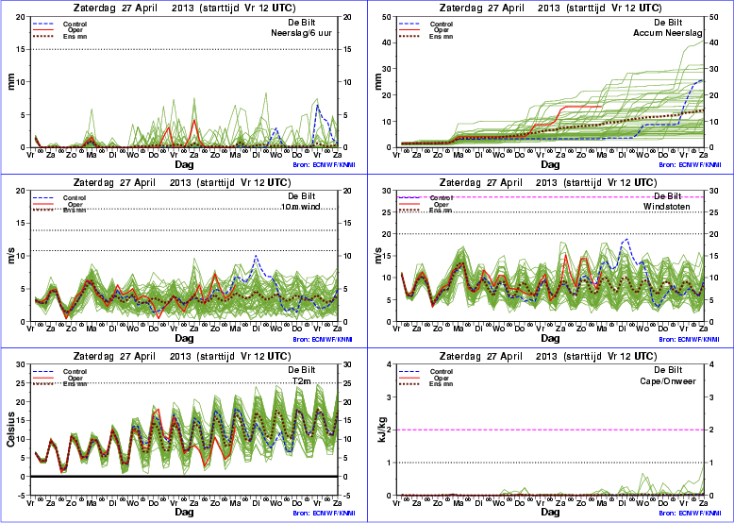The width and height of the screenshot is (734, 523).
Task: Click the blue dashed Control line sample in Neerslag/6 uur legend
Action: pyautogui.click(x=43, y=24)
